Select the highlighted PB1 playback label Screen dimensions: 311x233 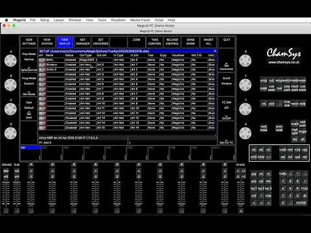30,148
